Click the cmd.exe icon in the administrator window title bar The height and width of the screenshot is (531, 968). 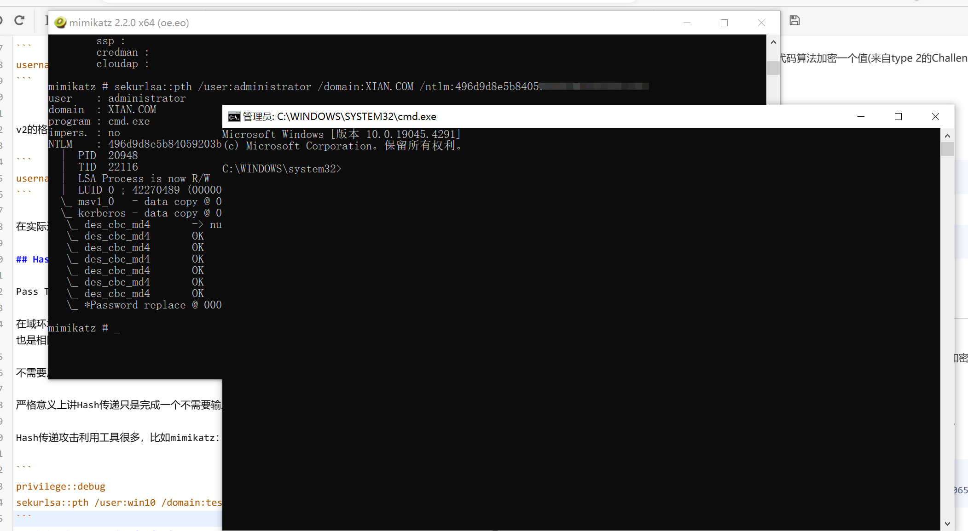(x=234, y=117)
